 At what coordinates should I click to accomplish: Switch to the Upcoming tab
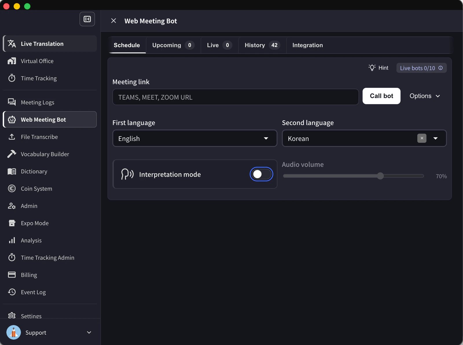pyautogui.click(x=173, y=45)
